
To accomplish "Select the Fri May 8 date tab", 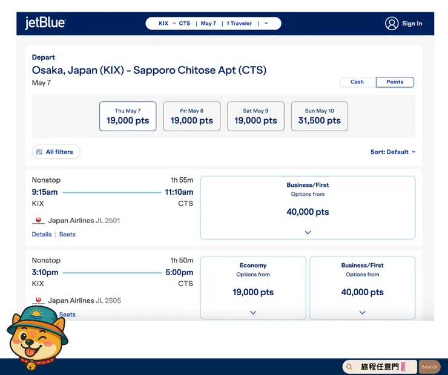I will click(192, 116).
